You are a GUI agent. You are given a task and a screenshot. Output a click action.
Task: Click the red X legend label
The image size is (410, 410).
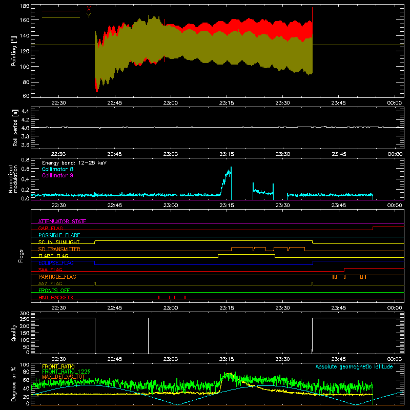tap(89, 9)
